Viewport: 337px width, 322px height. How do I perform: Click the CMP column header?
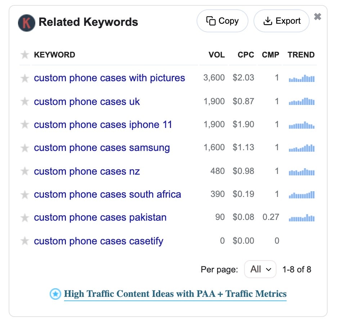(x=270, y=55)
